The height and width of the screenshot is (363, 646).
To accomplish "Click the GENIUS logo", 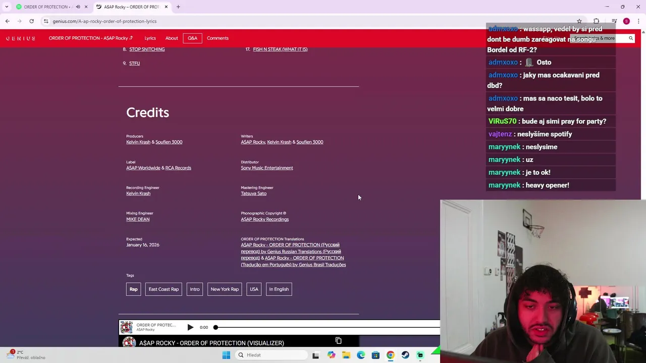I will coord(21,38).
